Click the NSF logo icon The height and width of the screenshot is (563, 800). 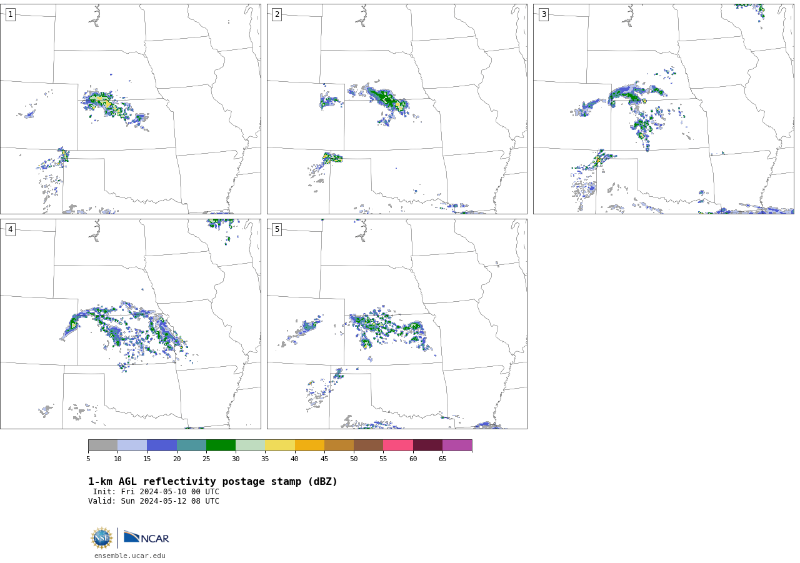click(x=101, y=538)
